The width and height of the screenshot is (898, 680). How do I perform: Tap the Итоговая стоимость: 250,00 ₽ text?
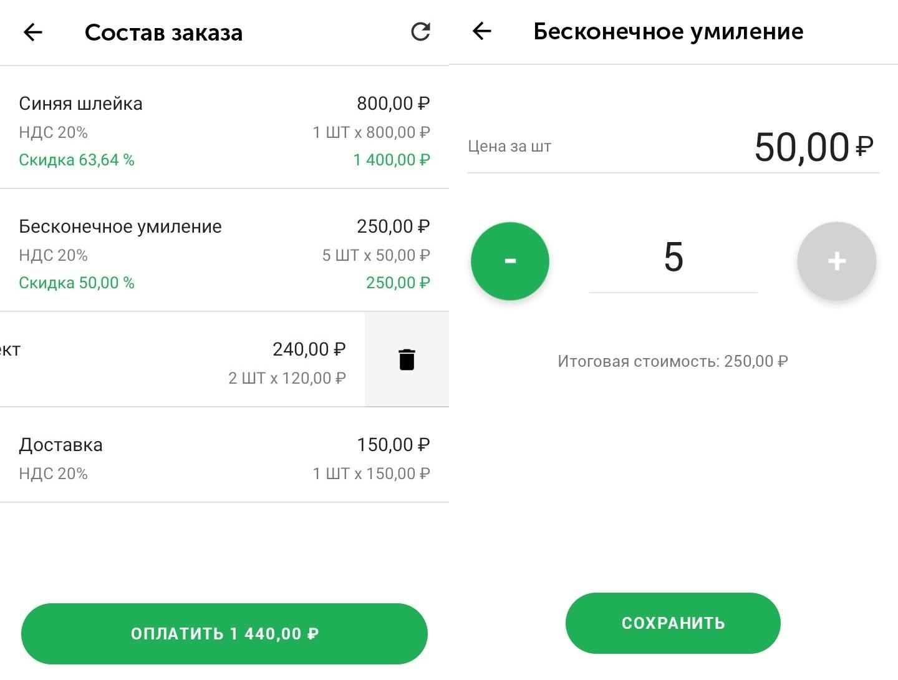[x=673, y=361]
